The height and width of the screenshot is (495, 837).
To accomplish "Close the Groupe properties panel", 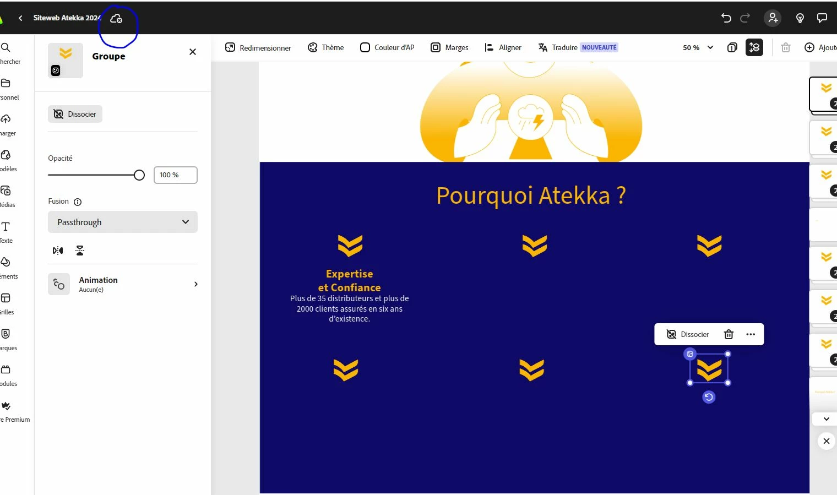I will click(x=193, y=52).
